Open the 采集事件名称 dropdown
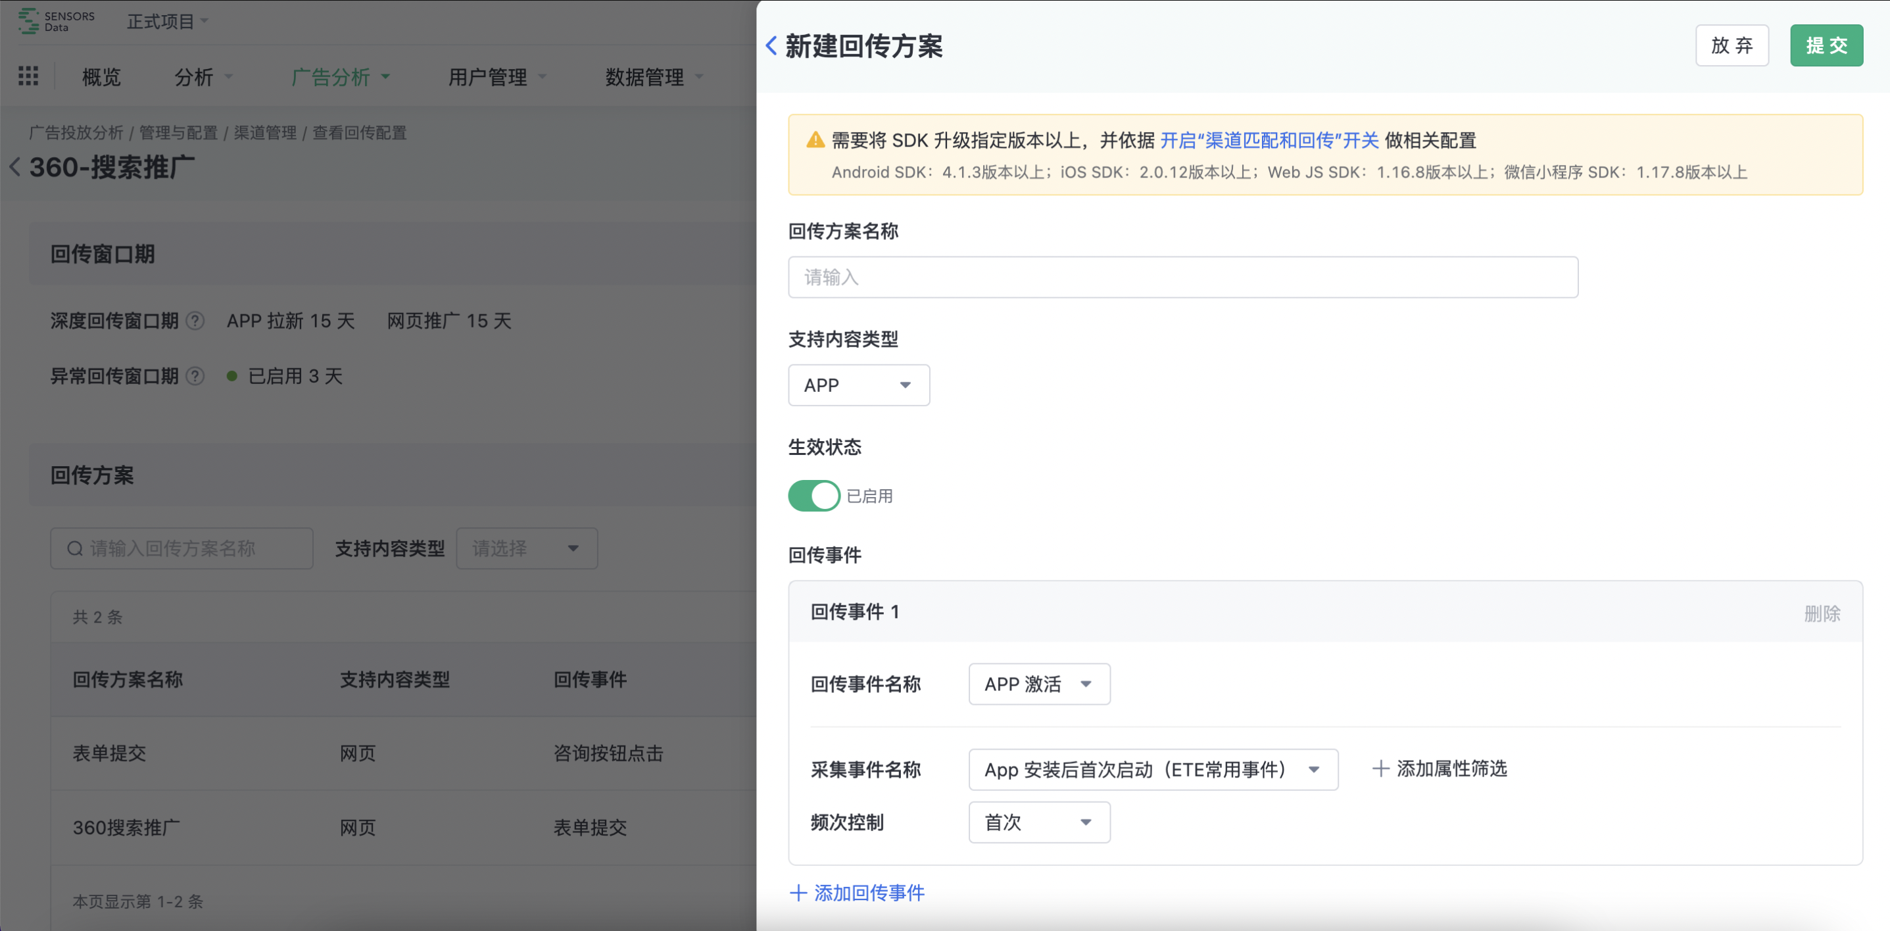1890x931 pixels. point(1153,770)
